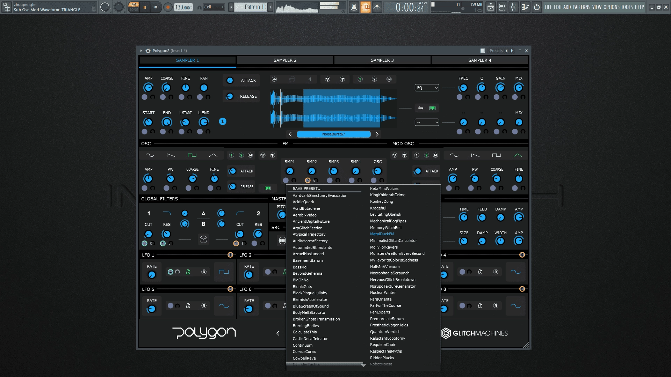Adjust the LFO 1 RATE knob

coord(152,275)
